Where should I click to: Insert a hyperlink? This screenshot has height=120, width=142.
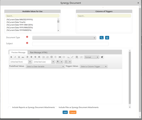coord(60,57)
